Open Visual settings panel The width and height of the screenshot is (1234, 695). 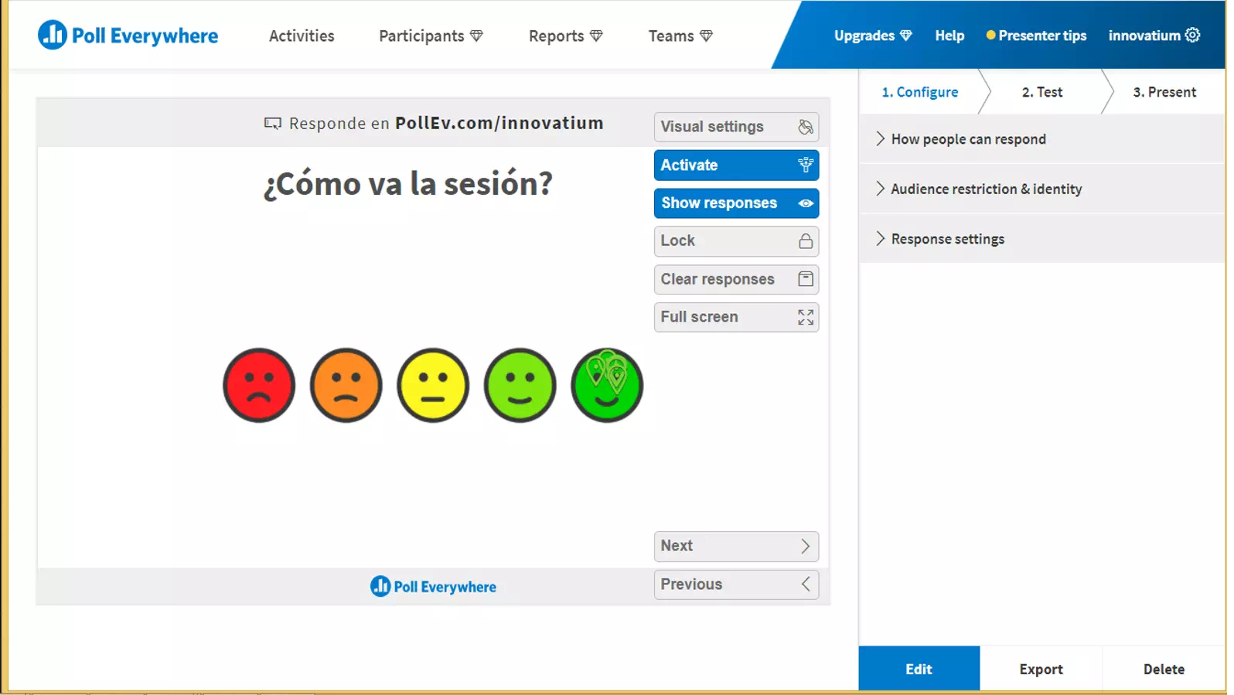pos(735,127)
